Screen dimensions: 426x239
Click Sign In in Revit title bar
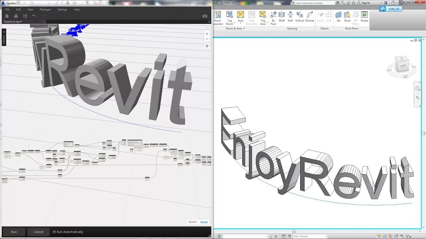point(366,3)
